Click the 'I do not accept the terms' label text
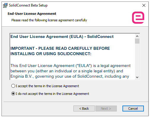The image size is (151, 118). tap(53, 94)
